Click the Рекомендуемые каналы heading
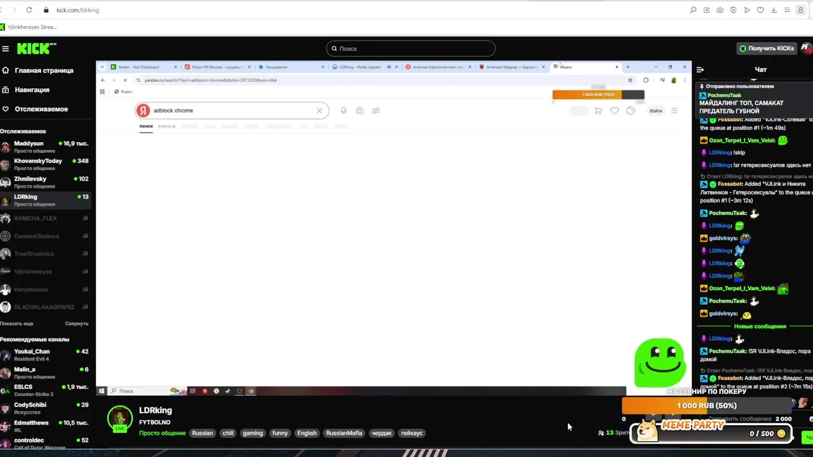 pyautogui.click(x=34, y=340)
